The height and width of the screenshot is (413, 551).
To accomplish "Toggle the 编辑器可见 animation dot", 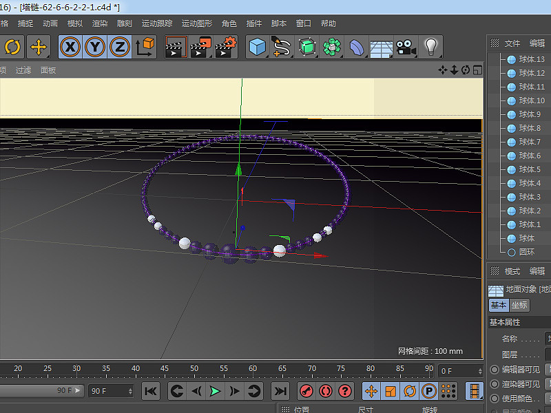I will point(495,370).
